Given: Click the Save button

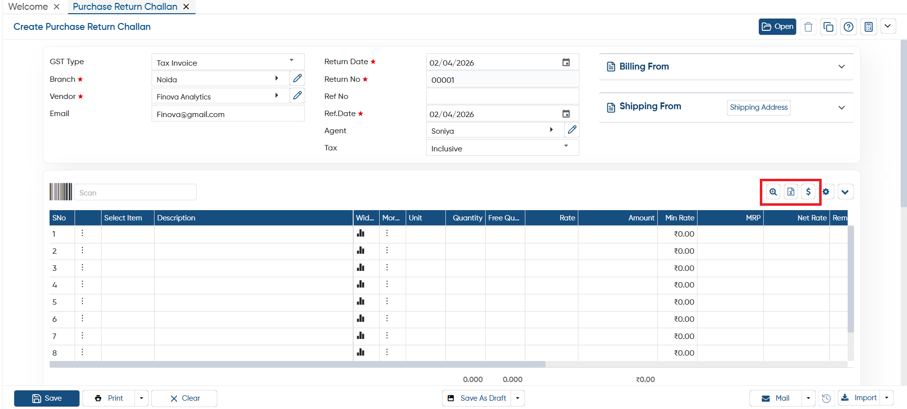Looking at the screenshot, I should click(47, 398).
